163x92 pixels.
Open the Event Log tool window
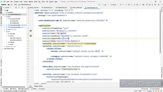coord(145,89)
